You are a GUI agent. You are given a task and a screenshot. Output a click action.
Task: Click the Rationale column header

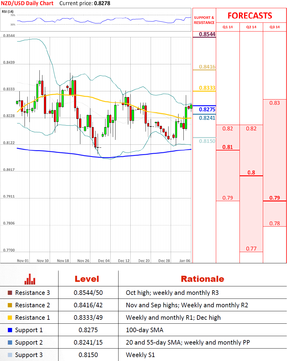point(203,279)
